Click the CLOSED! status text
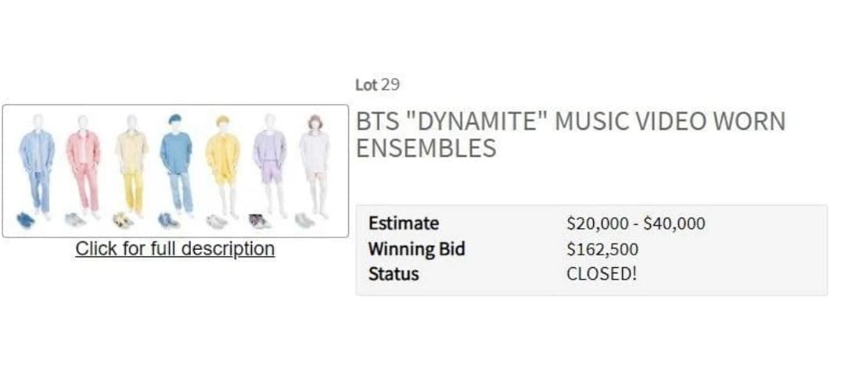 [602, 273]
